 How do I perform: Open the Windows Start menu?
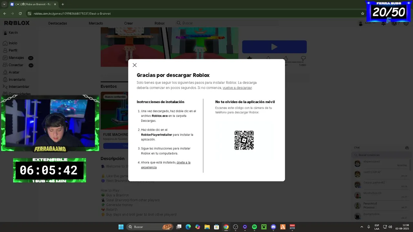coord(121,227)
